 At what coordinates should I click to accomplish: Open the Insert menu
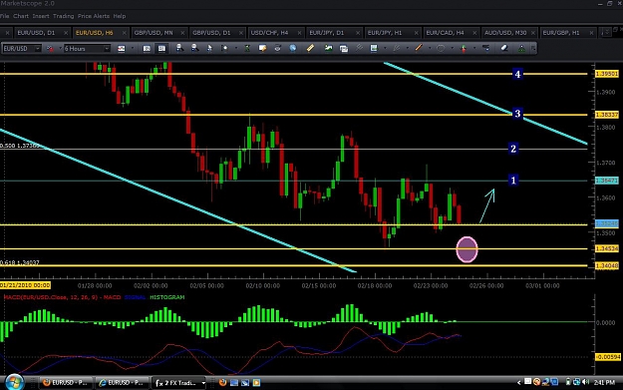pos(41,16)
